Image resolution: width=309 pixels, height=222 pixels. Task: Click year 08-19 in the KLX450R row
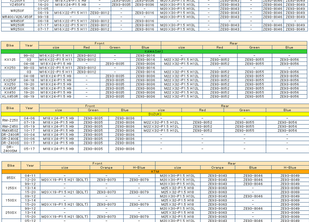tap(29, 97)
